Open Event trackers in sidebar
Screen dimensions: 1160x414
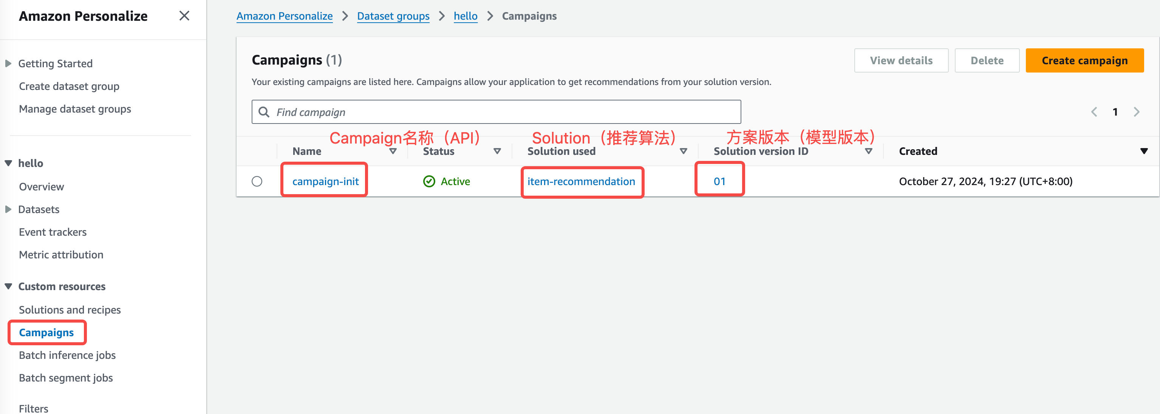point(53,232)
